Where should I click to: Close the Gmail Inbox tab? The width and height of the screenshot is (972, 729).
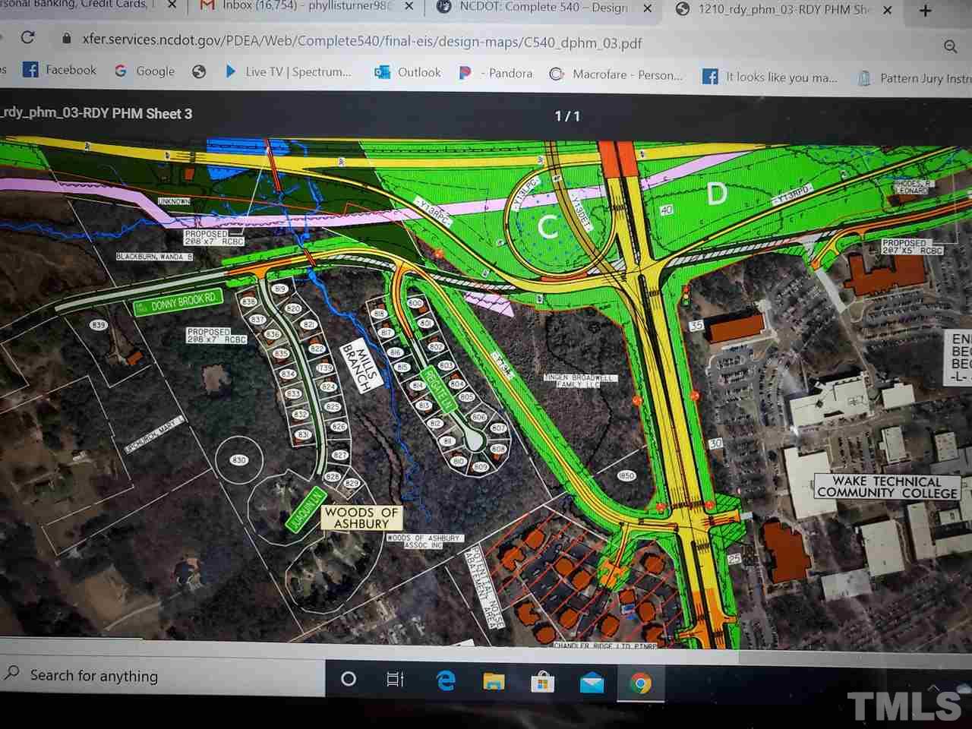409,7
